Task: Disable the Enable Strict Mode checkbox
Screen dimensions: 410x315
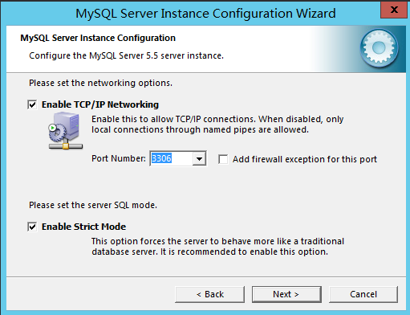Action: pyautogui.click(x=32, y=227)
